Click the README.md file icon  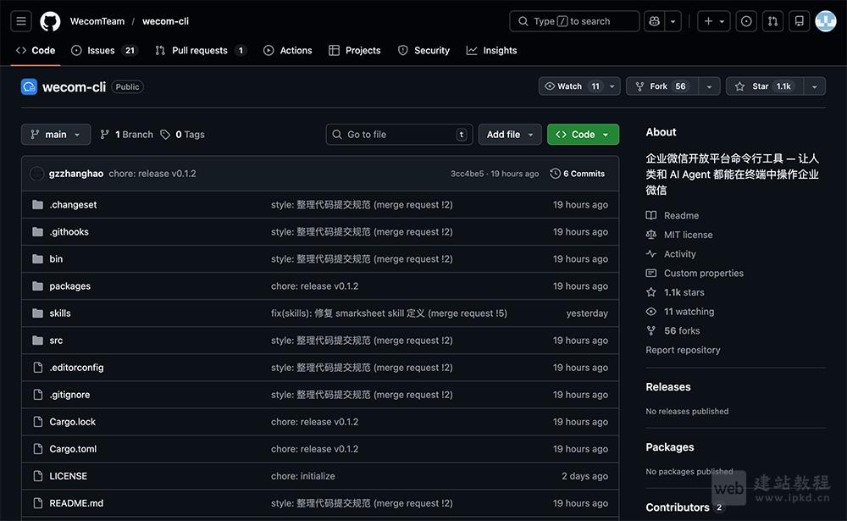click(x=37, y=502)
